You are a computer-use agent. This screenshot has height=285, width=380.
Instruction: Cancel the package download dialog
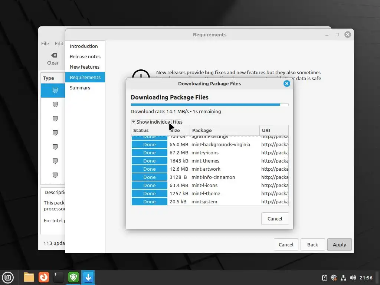tap(275, 219)
